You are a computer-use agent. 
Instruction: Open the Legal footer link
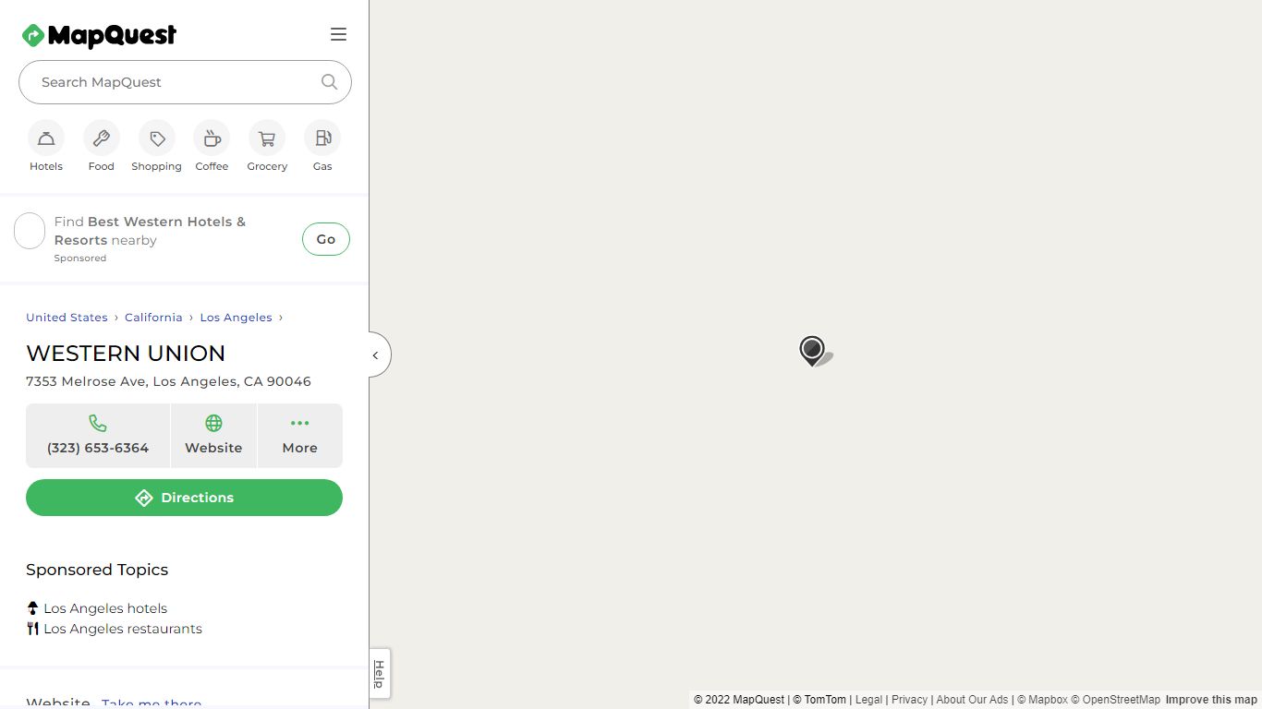pos(868,700)
